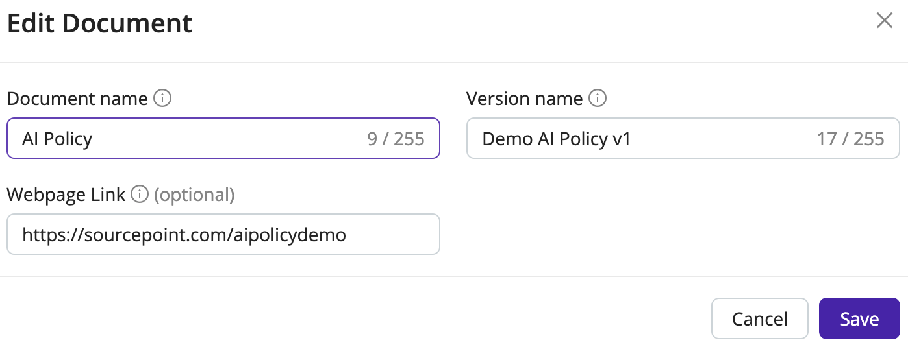Image resolution: width=908 pixels, height=345 pixels.
Task: Place cursor in the "AI Policy" text
Action: click(57, 139)
